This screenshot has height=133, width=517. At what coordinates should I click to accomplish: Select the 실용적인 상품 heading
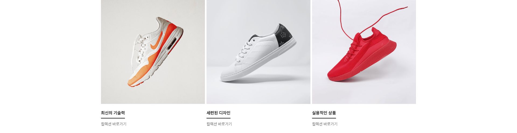point(324,113)
